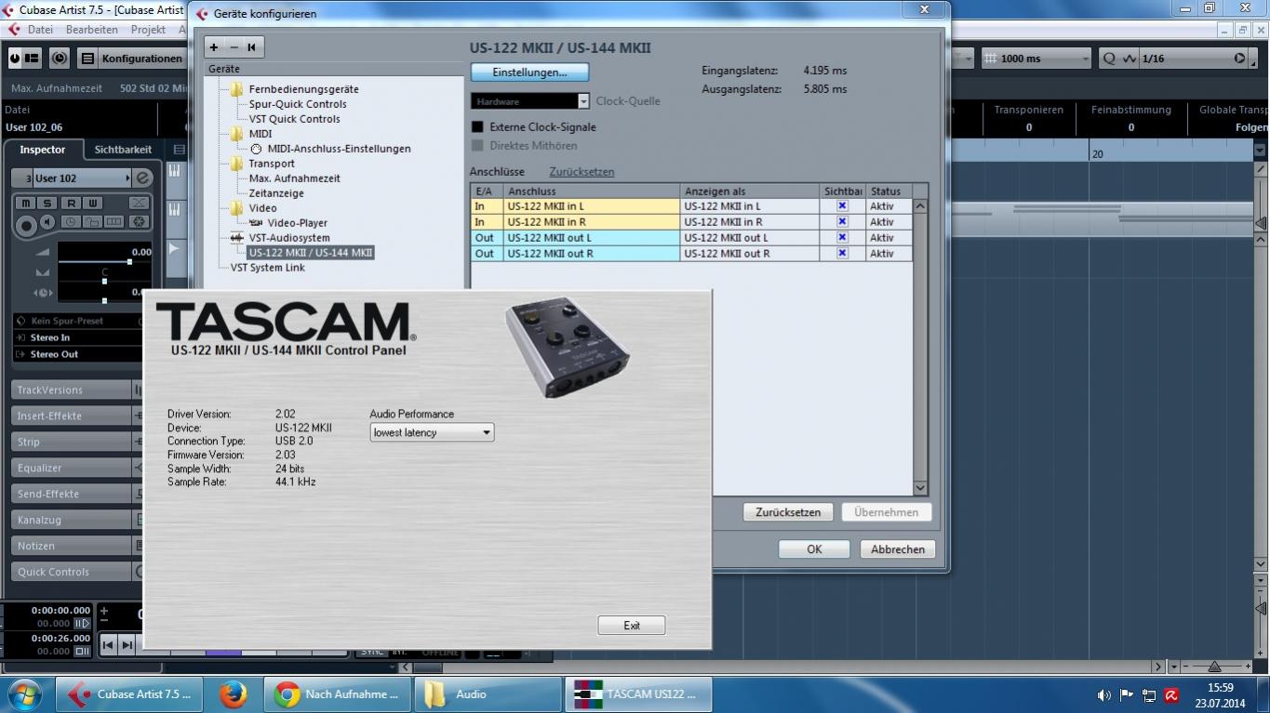Viewport: 1270px width, 713px height.
Task: Open Clock-Quelle Hardware dropdown
Action: pyautogui.click(x=530, y=101)
